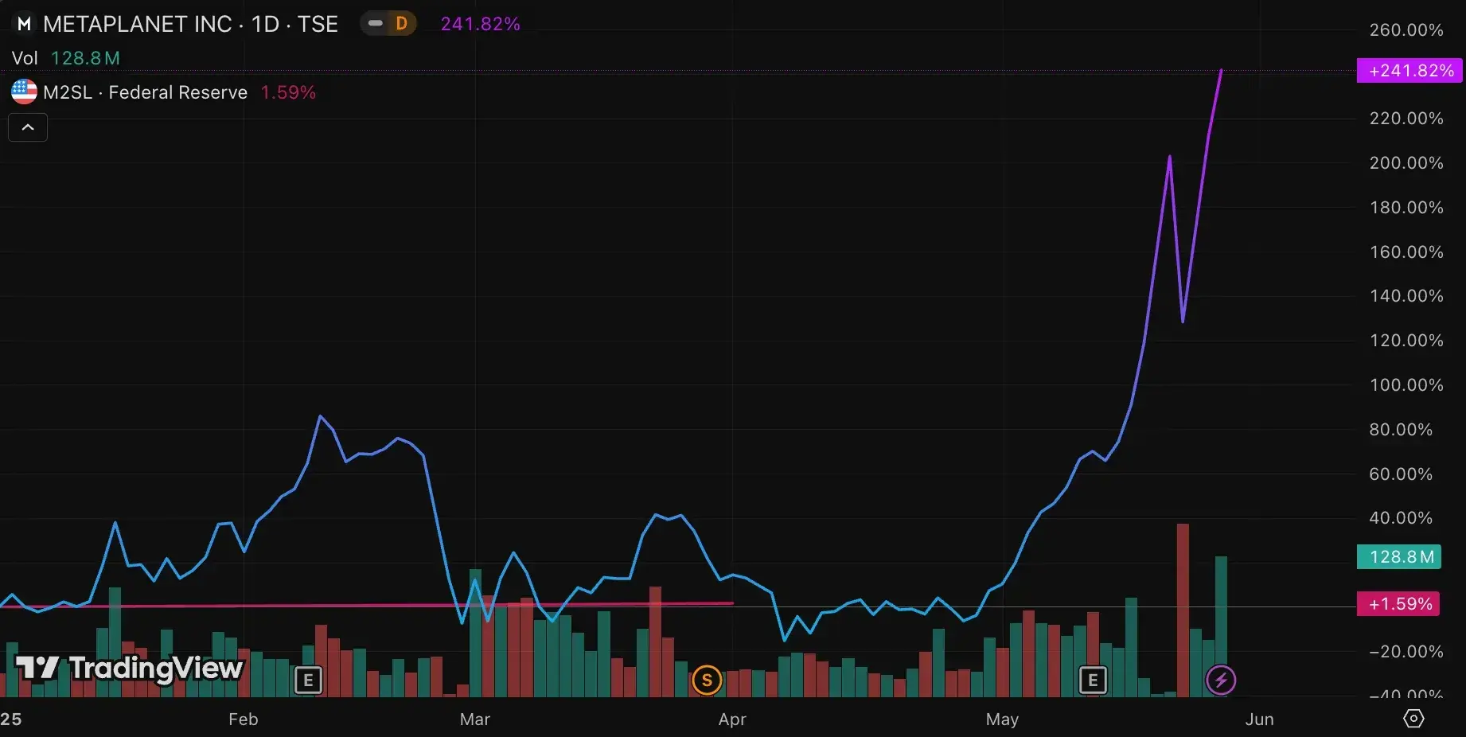Viewport: 1466px width, 737px height.
Task: Click the "S" split marker near April
Action: pos(706,680)
